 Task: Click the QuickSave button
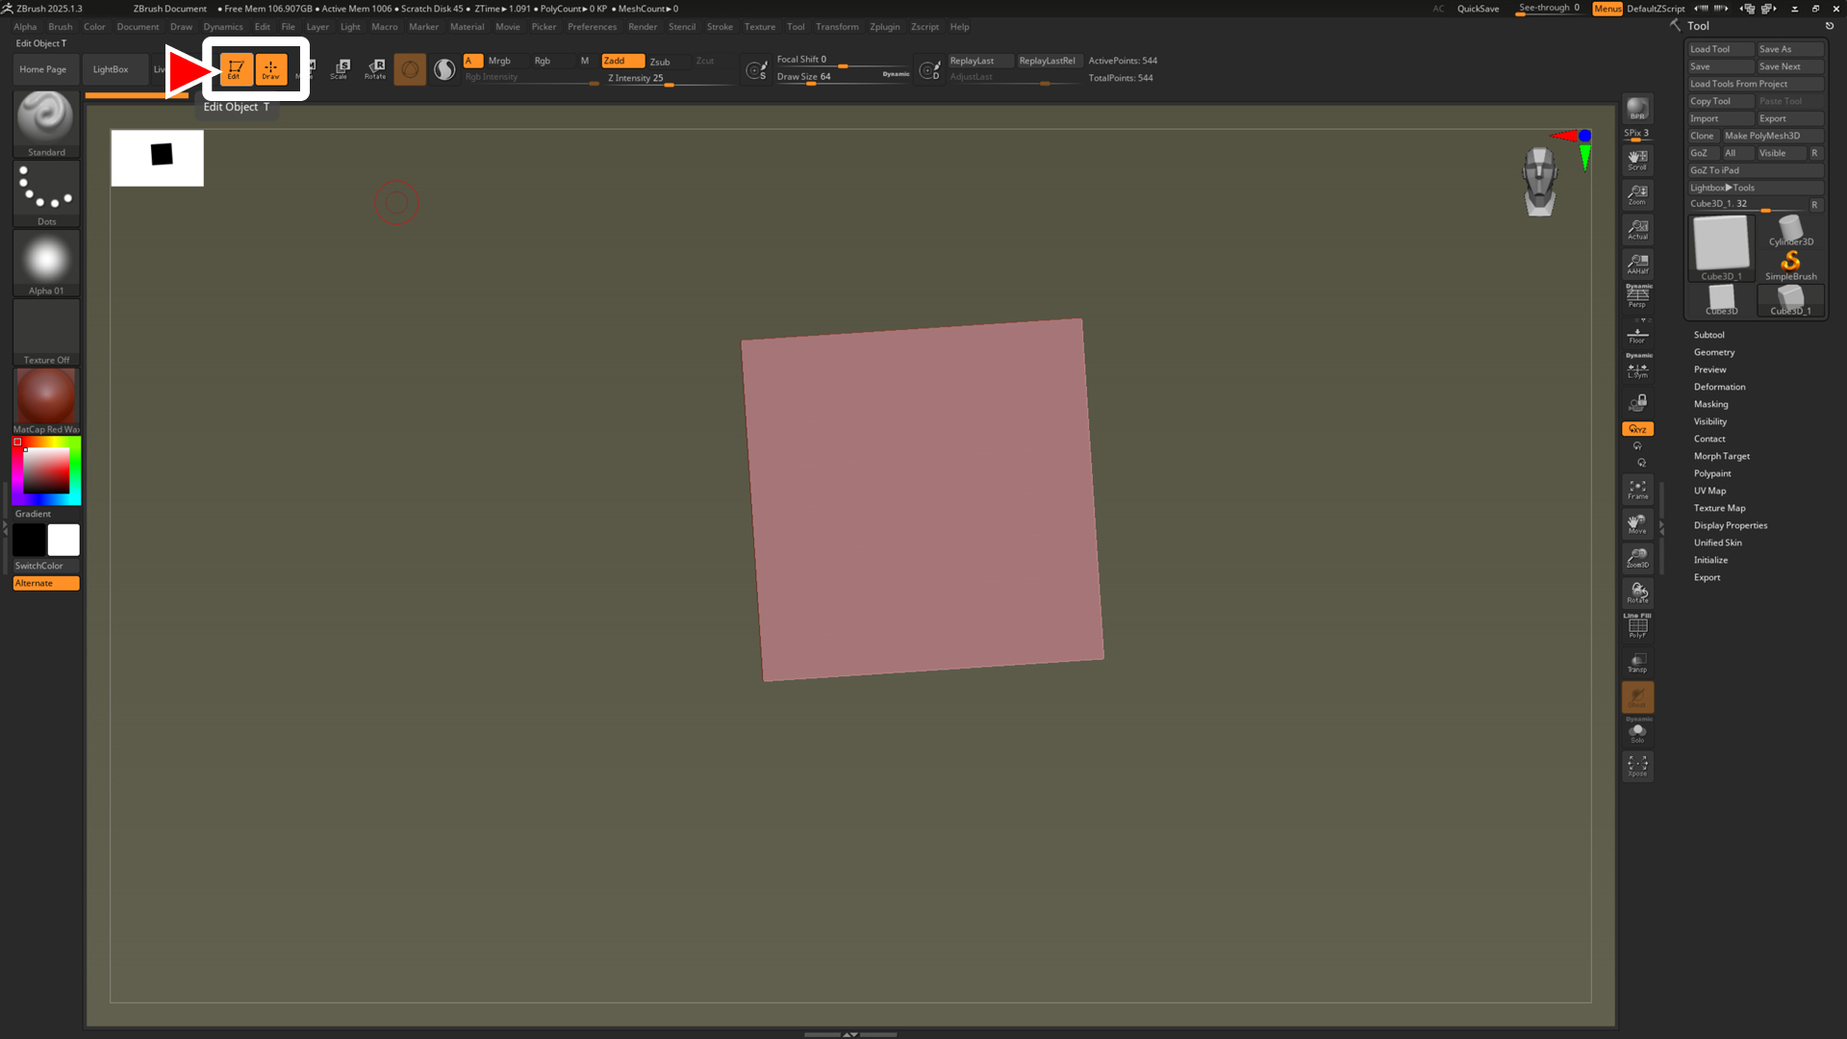[1478, 9]
